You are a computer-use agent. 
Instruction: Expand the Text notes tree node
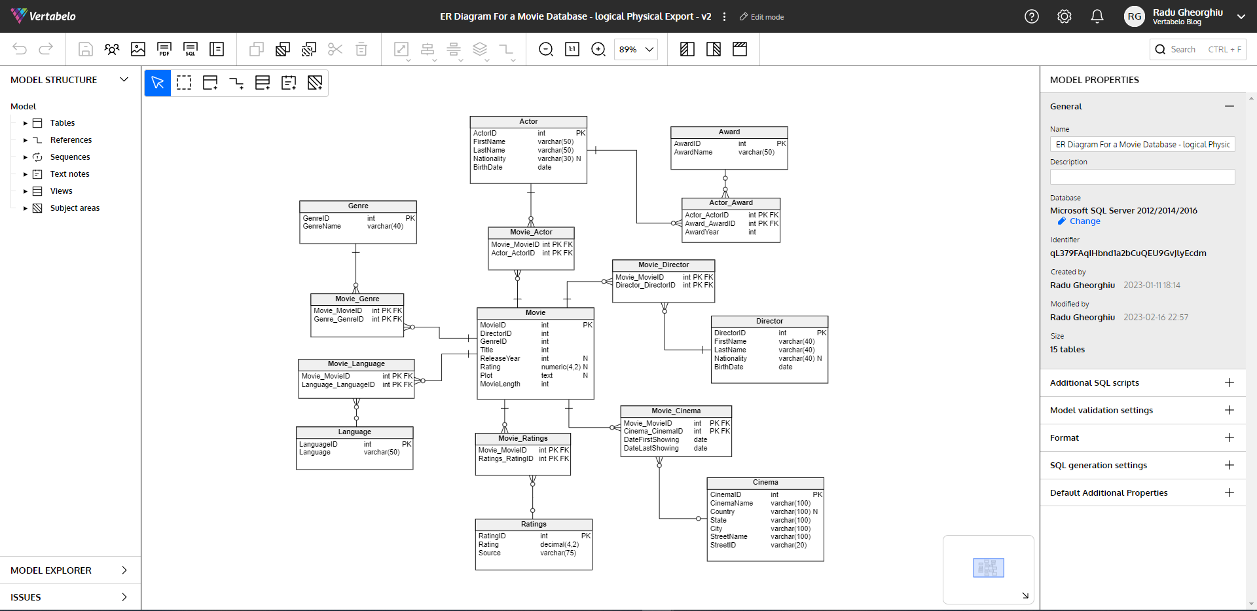coord(26,174)
